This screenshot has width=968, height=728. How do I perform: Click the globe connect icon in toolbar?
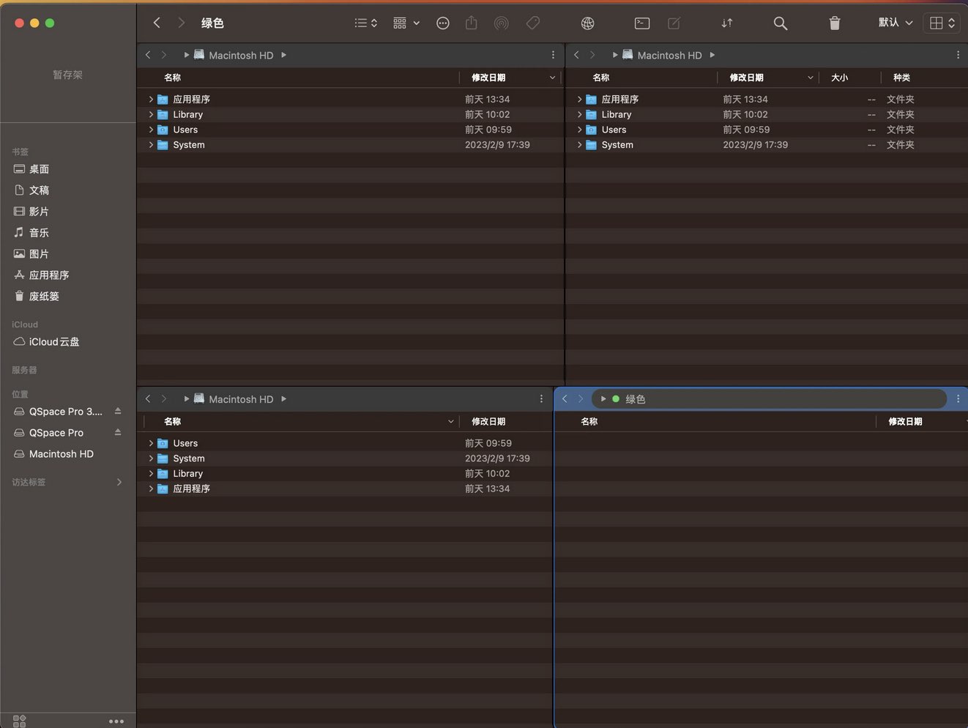click(587, 23)
